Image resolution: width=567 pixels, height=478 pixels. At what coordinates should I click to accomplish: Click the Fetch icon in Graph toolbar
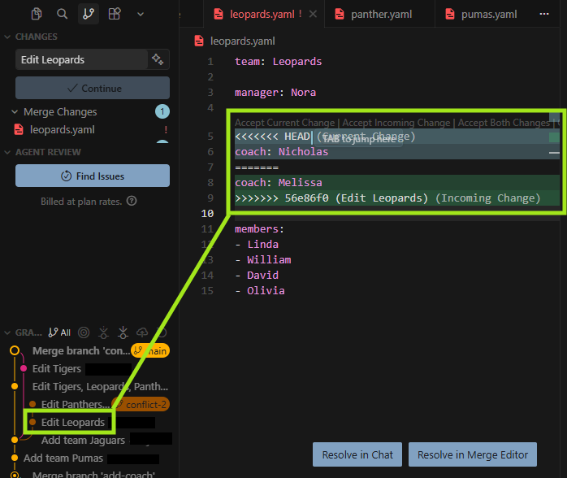coord(103,332)
